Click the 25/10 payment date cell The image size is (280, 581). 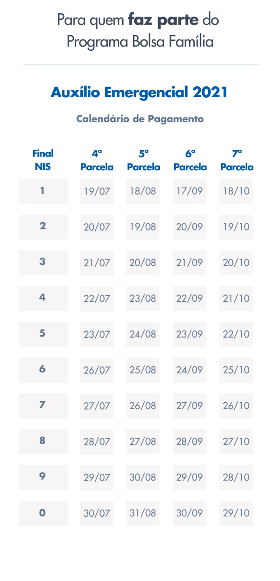[236, 370]
